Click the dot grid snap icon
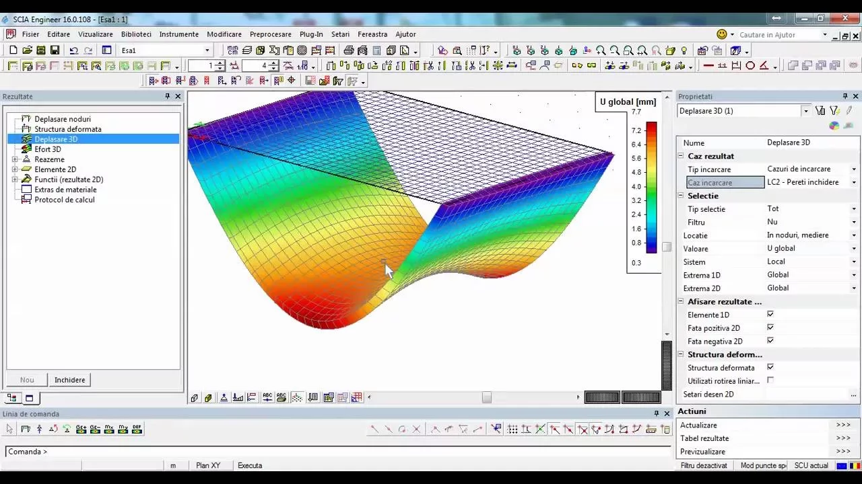 click(x=512, y=429)
